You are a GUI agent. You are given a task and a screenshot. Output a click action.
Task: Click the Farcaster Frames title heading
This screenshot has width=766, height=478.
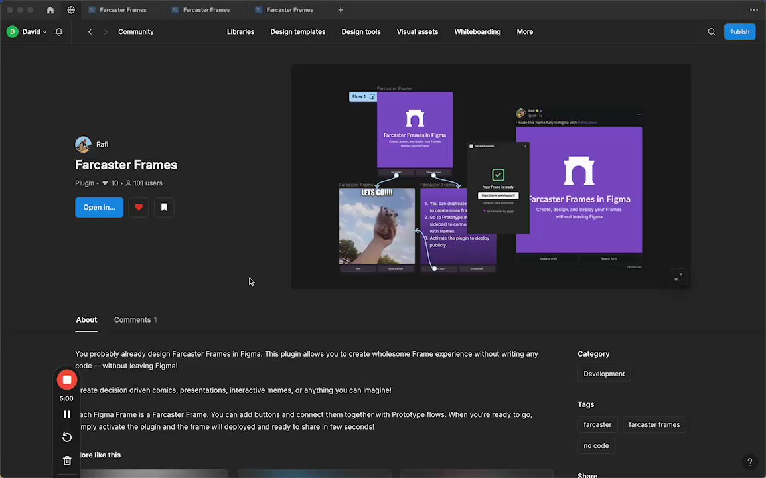(x=126, y=165)
